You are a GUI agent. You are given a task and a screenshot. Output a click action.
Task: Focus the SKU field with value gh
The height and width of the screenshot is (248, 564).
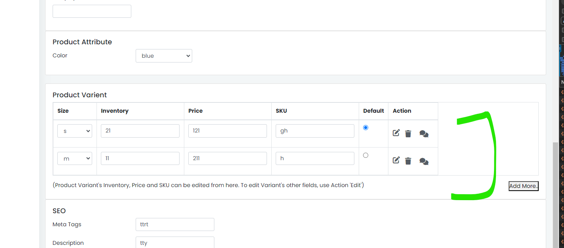coord(315,131)
